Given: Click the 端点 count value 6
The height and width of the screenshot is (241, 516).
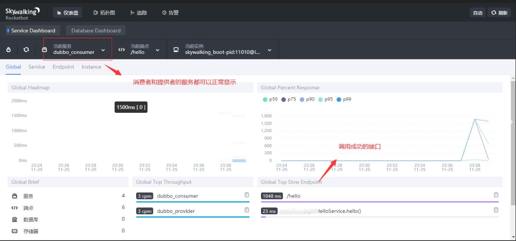Looking at the screenshot, I should coord(123,207).
